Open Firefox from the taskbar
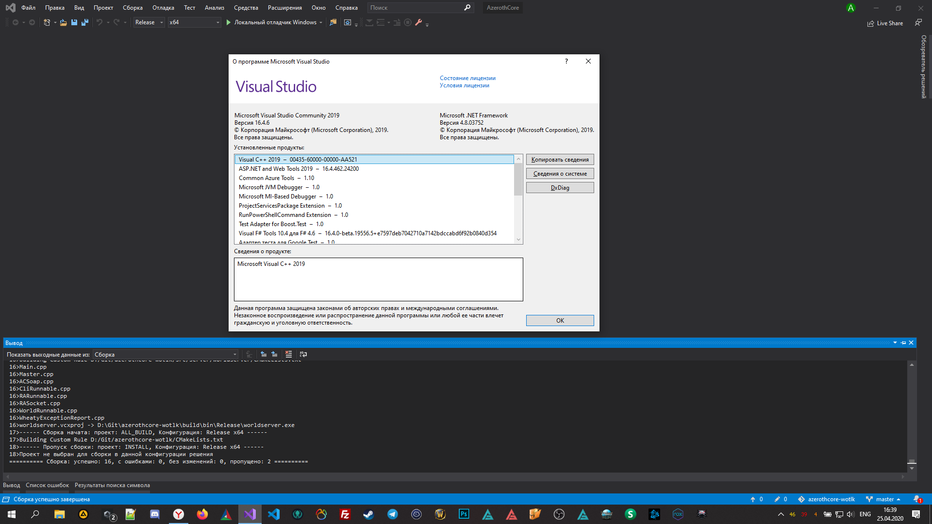Viewport: 932px width, 524px height. (202, 514)
